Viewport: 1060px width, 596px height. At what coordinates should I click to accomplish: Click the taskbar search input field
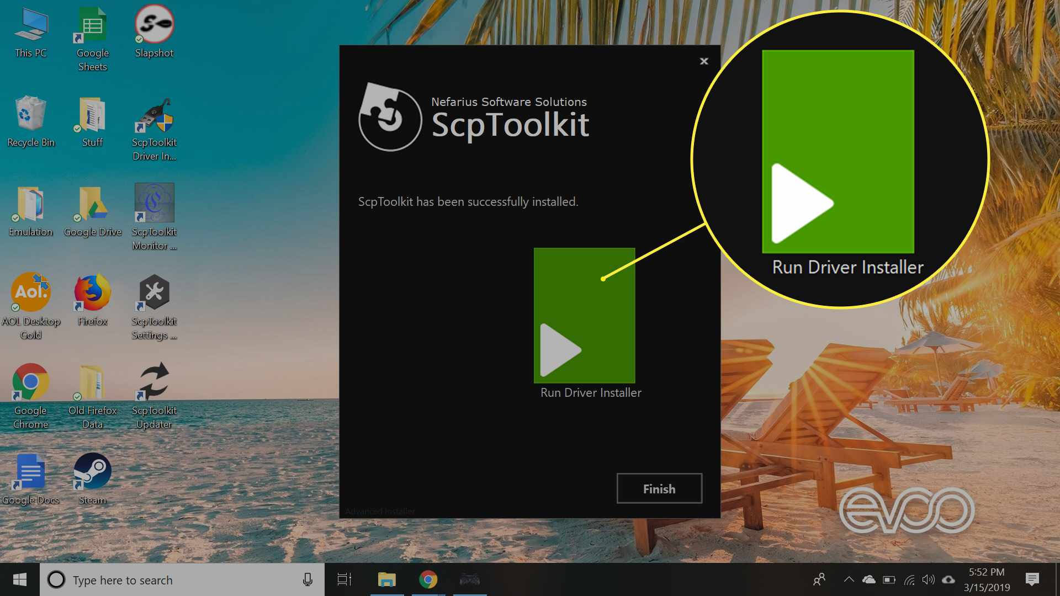185,579
